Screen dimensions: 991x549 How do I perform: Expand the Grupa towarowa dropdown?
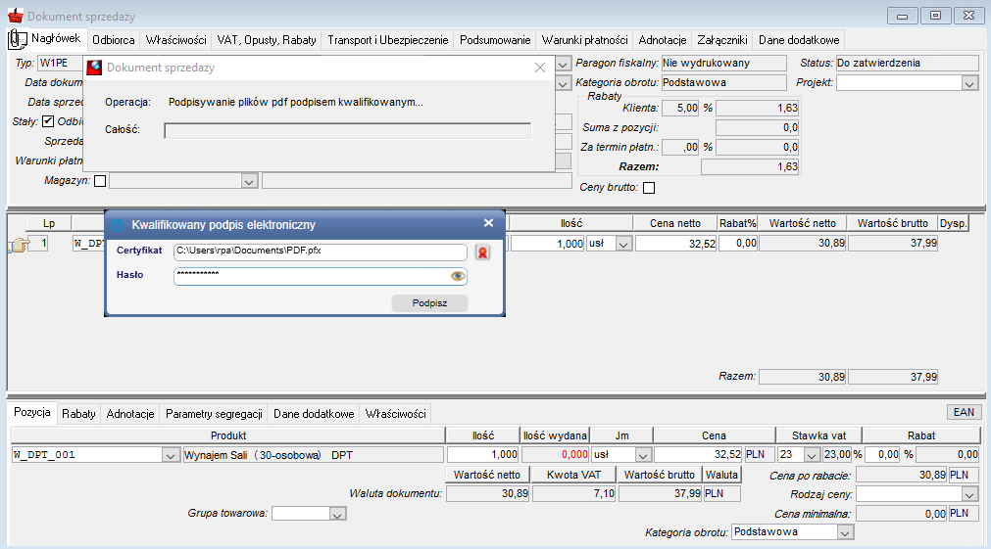coord(337,515)
